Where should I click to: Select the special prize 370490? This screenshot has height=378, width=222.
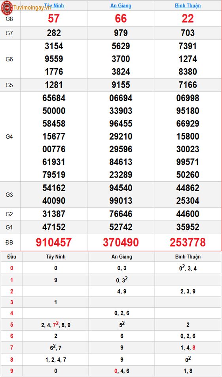pyautogui.click(x=121, y=242)
